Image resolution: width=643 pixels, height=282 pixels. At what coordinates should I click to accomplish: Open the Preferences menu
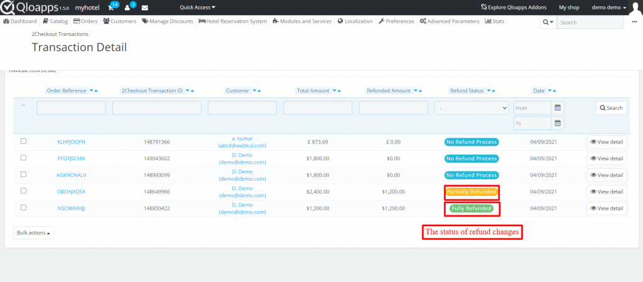(396, 21)
